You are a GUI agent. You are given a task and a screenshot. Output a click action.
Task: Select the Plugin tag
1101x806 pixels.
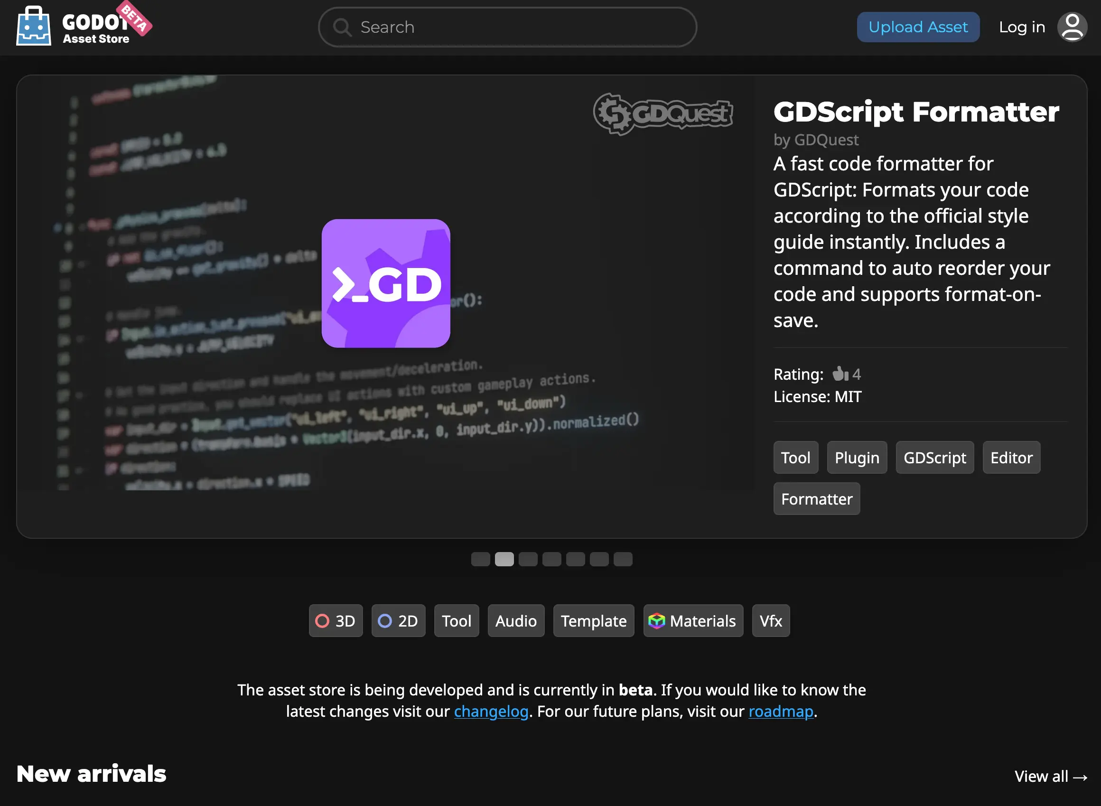coord(857,458)
